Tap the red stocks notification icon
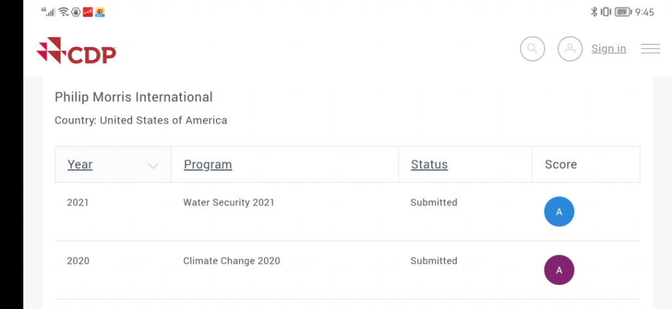 [x=88, y=12]
